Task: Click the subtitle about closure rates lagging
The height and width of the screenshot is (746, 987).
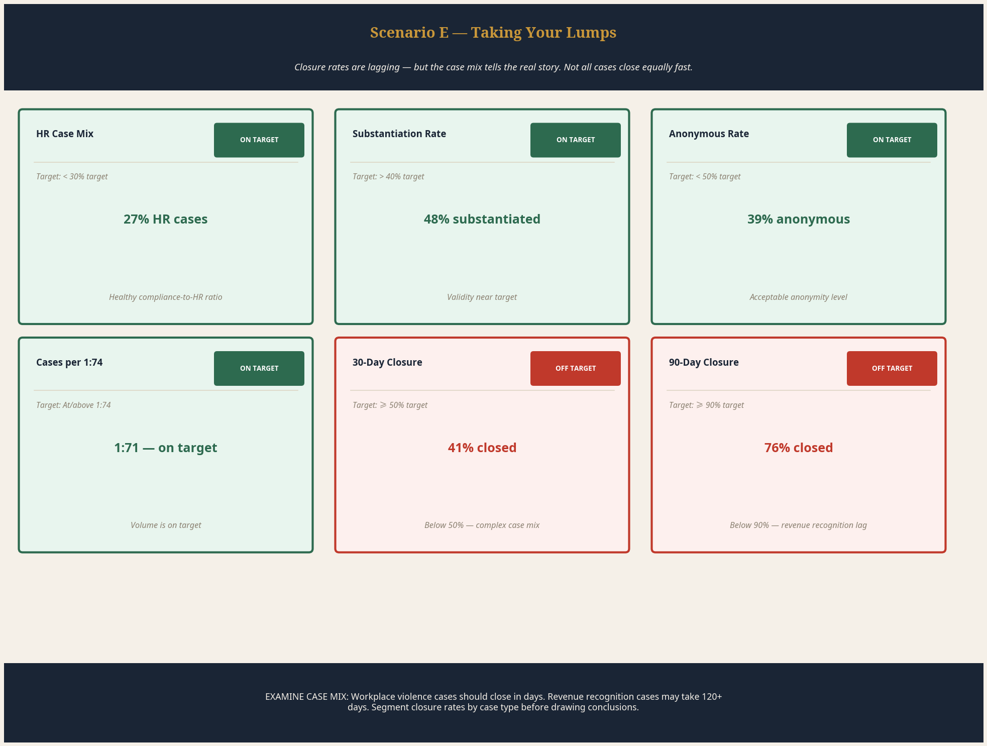Action: pos(493,67)
